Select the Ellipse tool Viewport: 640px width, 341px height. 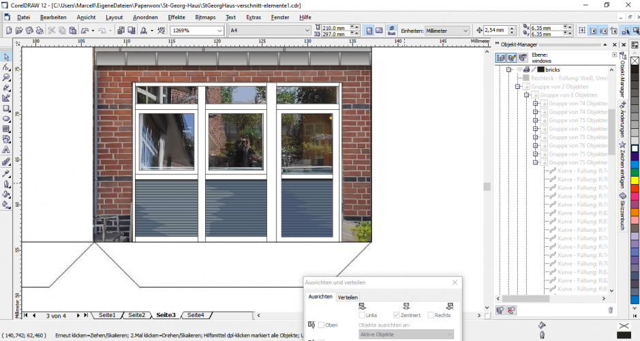(6, 119)
